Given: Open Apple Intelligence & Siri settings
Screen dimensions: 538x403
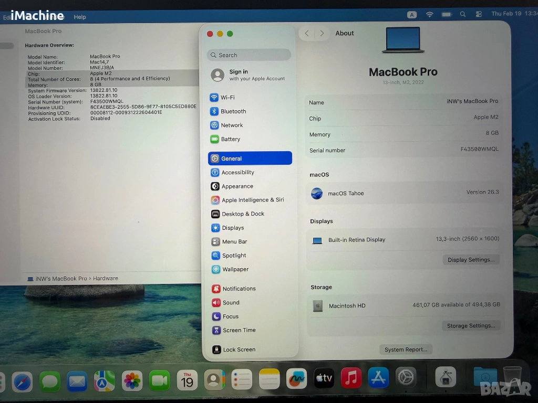Looking at the screenshot, I should 252,200.
